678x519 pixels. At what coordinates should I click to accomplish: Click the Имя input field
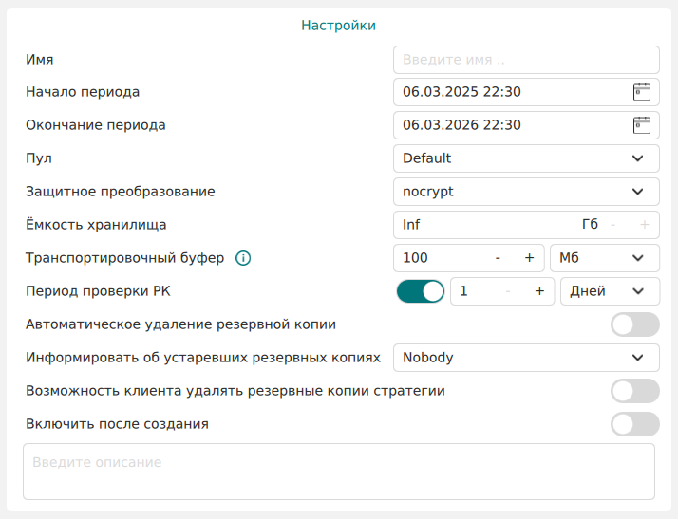[525, 59]
